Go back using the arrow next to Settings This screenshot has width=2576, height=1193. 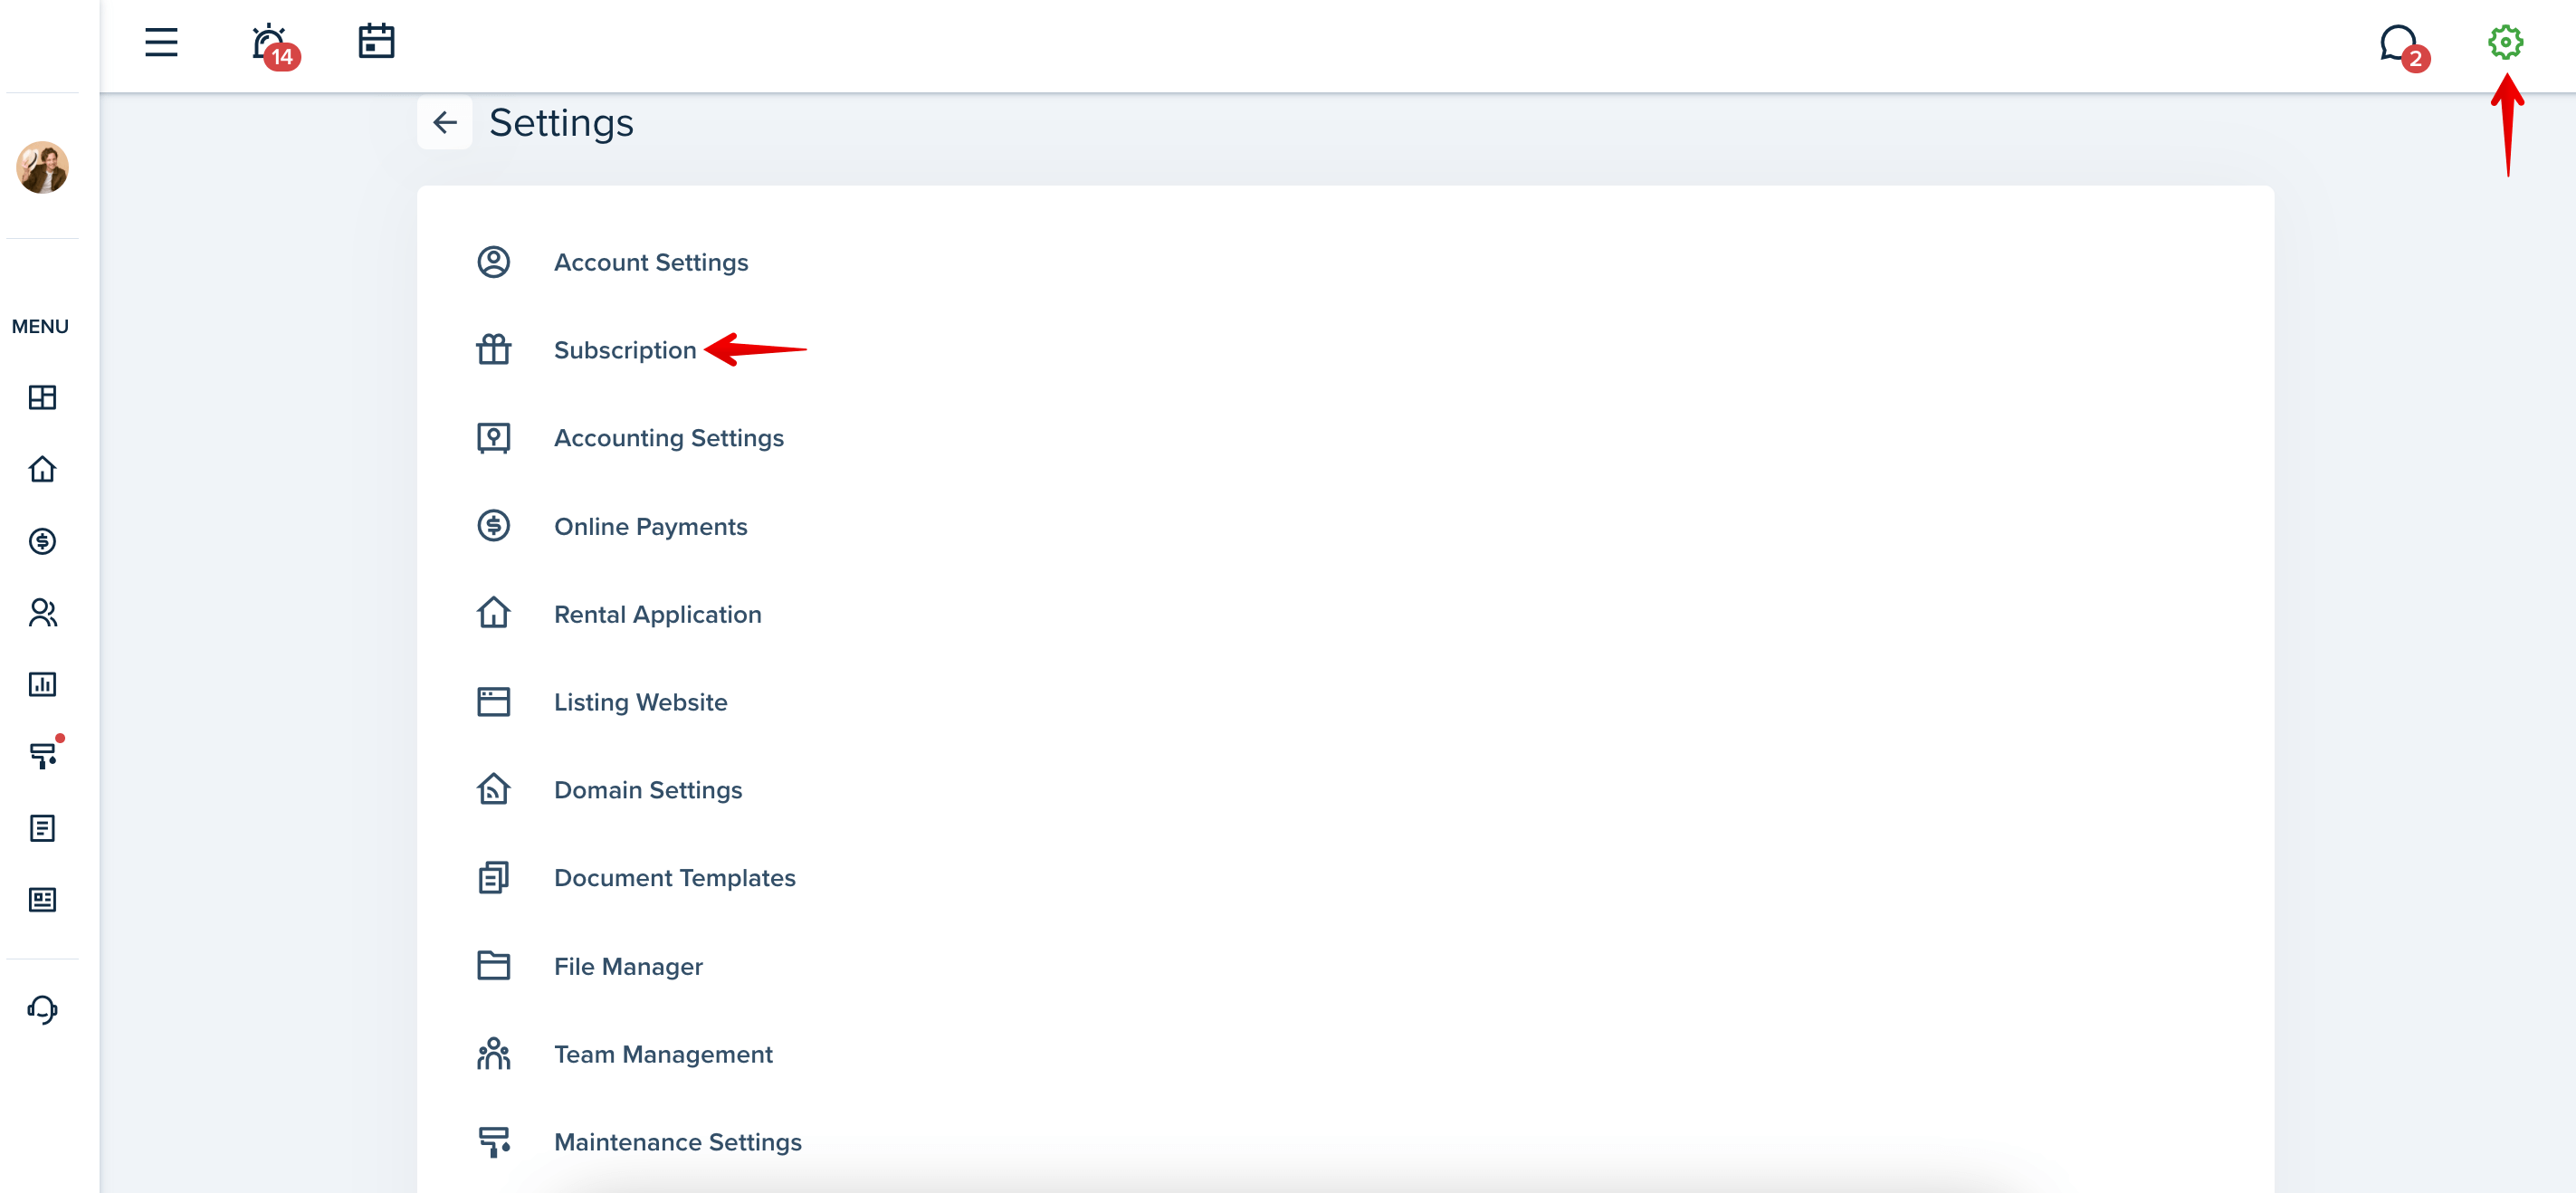click(x=445, y=123)
